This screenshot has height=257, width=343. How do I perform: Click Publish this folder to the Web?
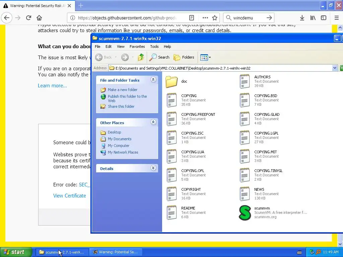point(127,98)
